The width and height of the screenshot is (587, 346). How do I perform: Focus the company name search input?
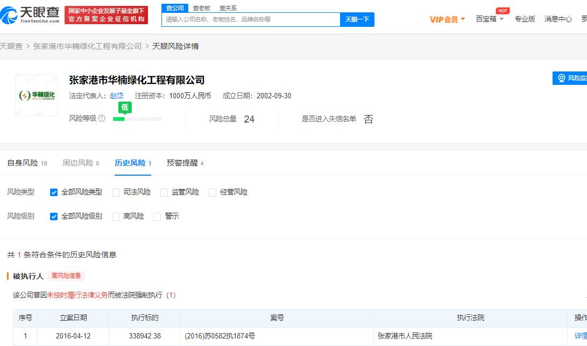click(x=251, y=19)
